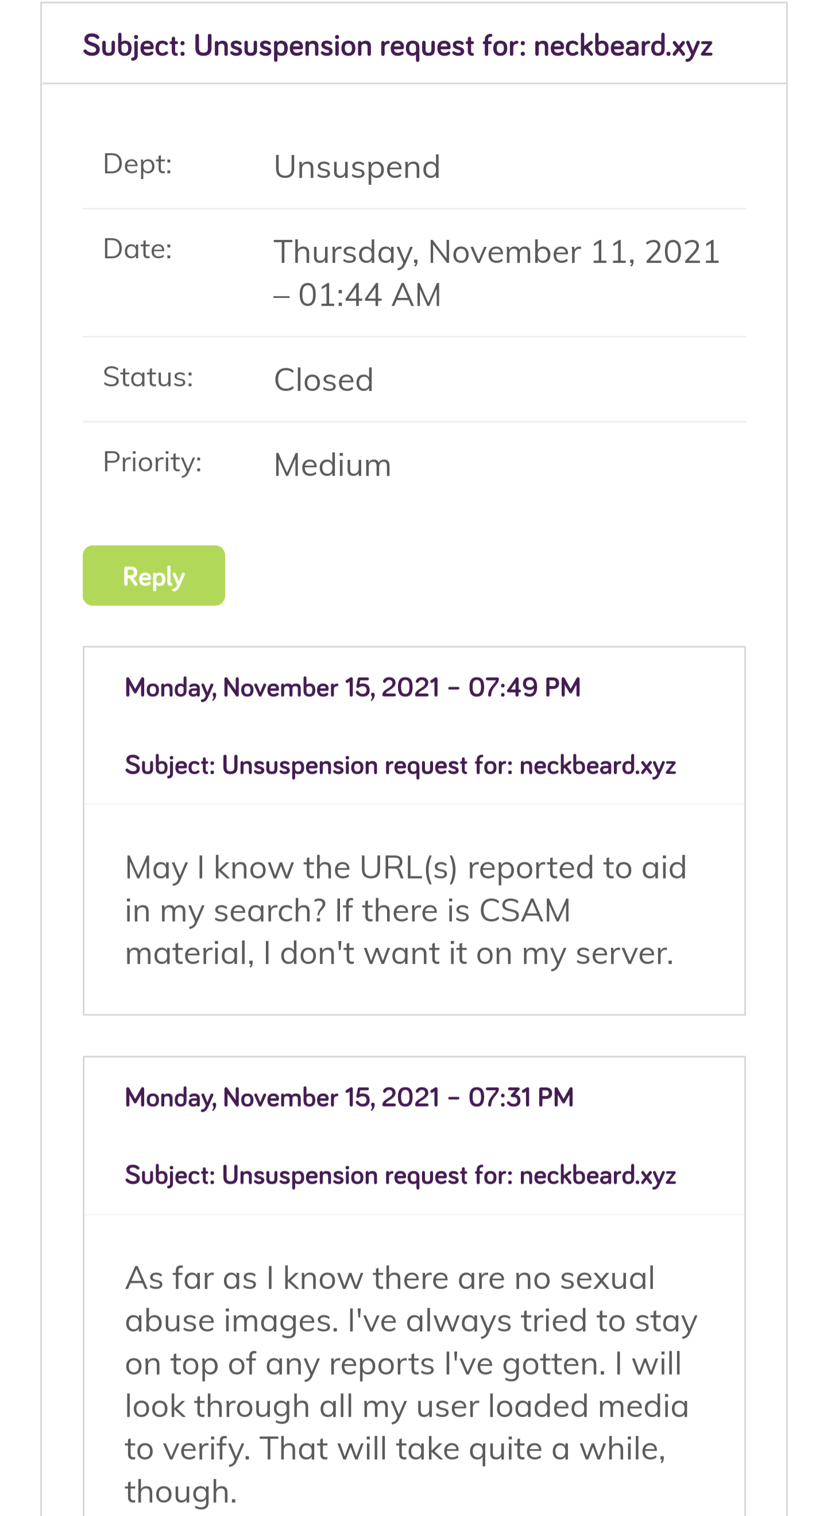The height and width of the screenshot is (1516, 827).
Task: Click the "URL(s)" text in first reply
Action: pyautogui.click(x=408, y=868)
